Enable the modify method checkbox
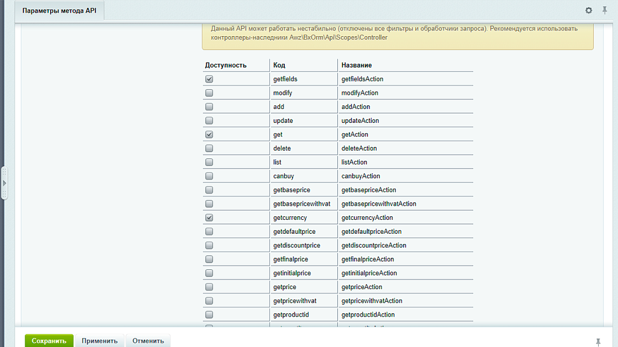This screenshot has width=618, height=347. [209, 93]
